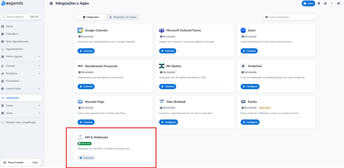Click the Integrações eye icon in sidebar
Screen dimensions: 344x168
click(x=3, y=98)
